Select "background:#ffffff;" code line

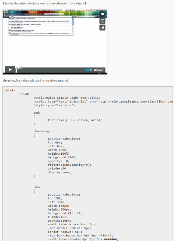pyautogui.click(x=65, y=213)
